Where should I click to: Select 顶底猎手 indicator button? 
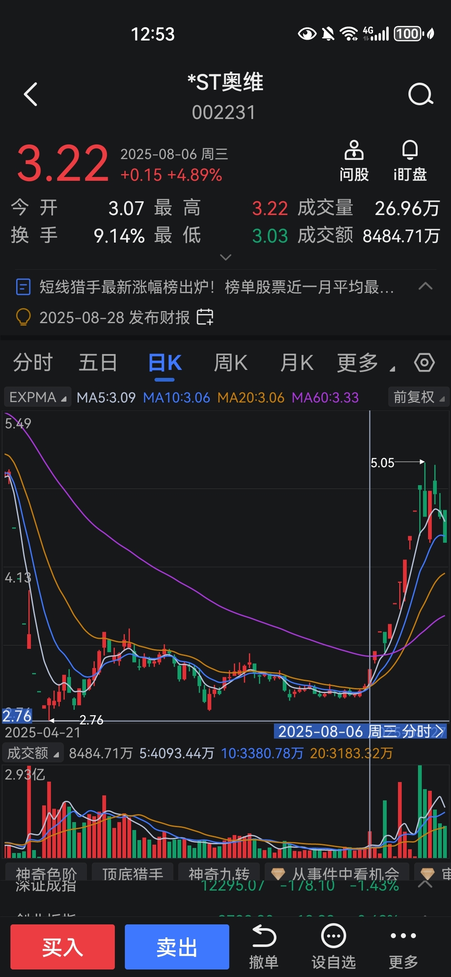pyautogui.click(x=132, y=873)
